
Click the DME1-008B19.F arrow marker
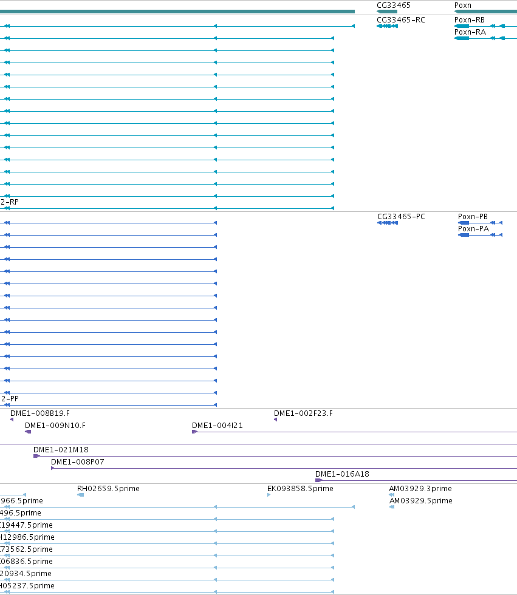coord(12,420)
